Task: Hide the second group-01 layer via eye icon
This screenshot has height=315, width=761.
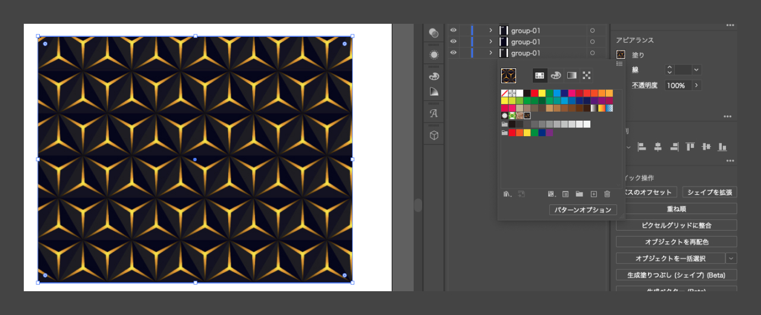Action: click(453, 42)
